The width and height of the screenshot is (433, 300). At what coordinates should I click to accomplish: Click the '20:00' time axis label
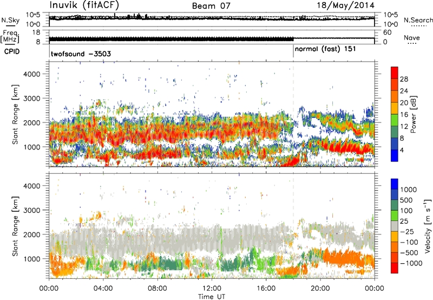pyautogui.click(x=320, y=289)
